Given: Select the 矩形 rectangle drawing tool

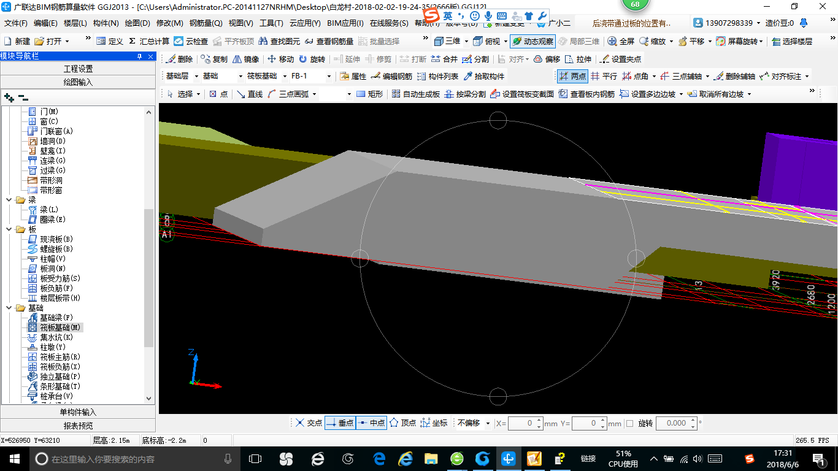Looking at the screenshot, I should point(370,94).
